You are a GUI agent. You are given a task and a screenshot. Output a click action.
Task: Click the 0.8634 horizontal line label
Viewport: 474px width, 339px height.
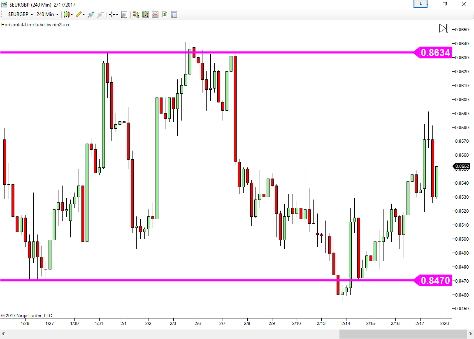[x=433, y=53]
